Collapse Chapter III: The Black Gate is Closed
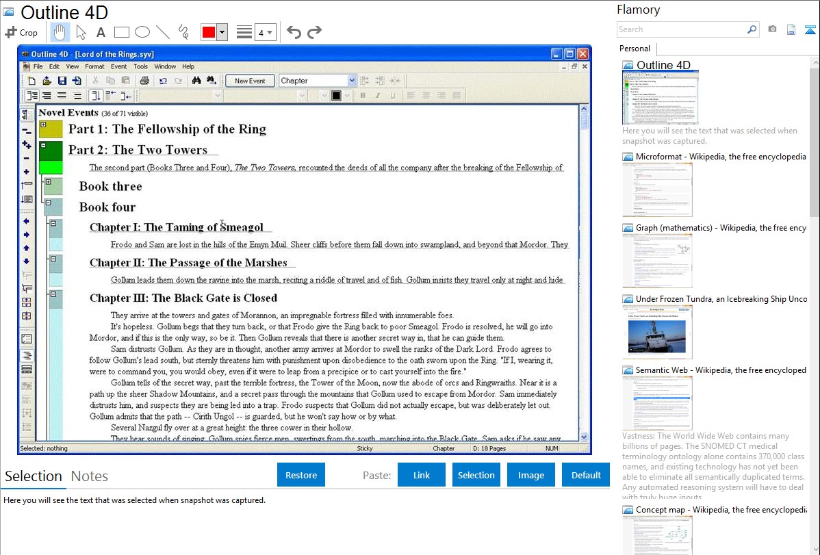Screen dimensions: 820x555 (53, 294)
